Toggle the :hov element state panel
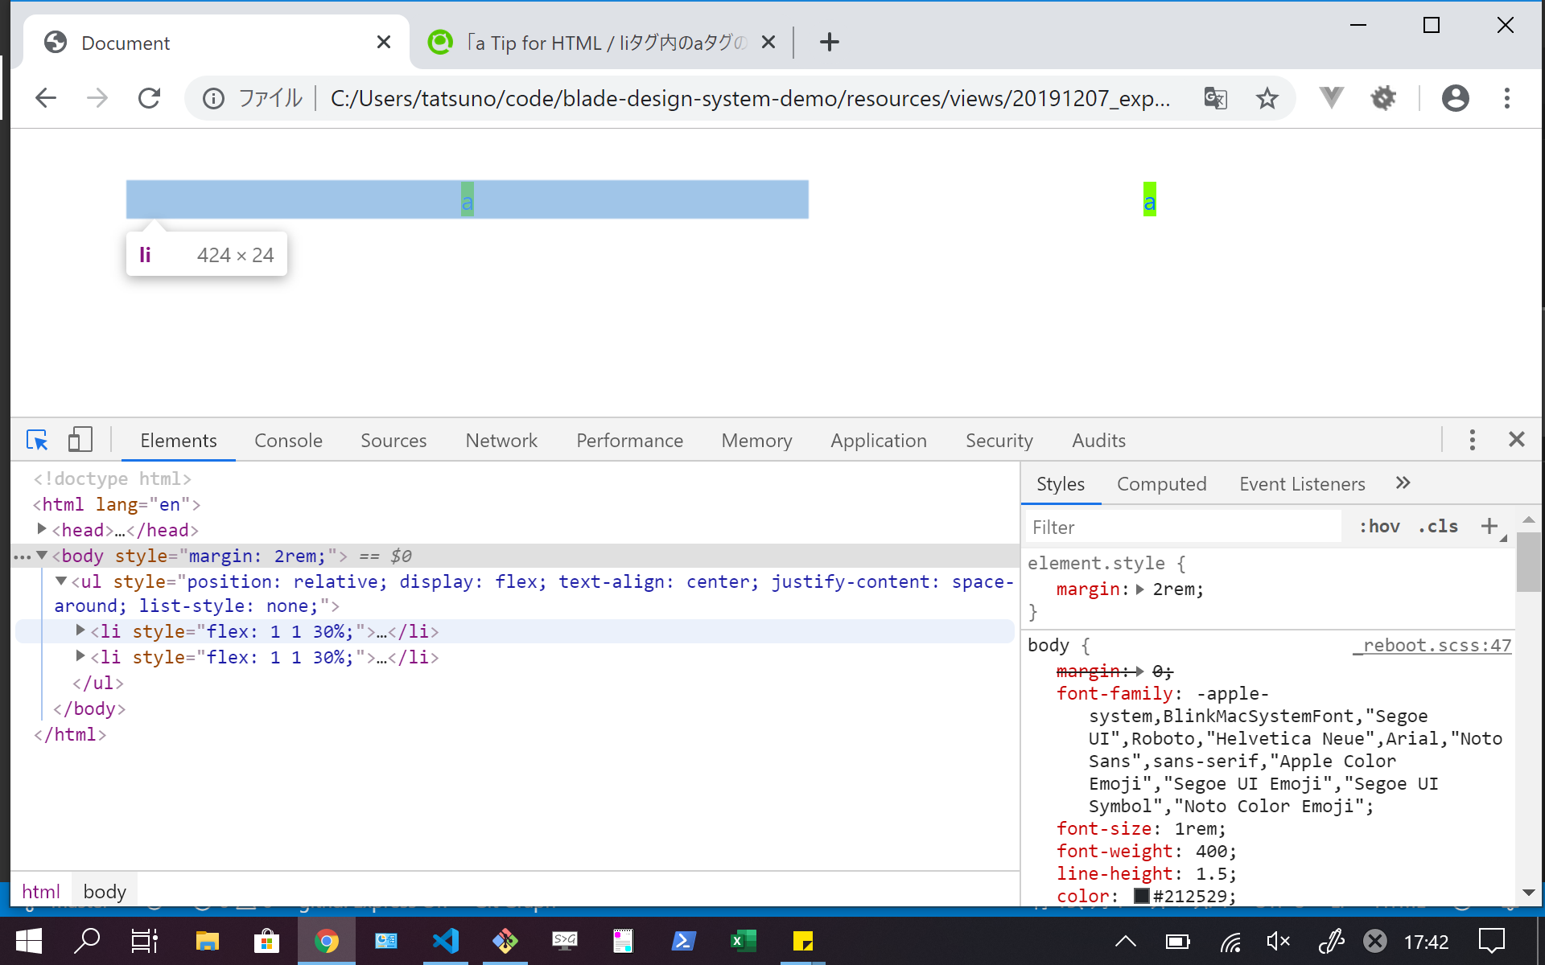Image resolution: width=1545 pixels, height=965 pixels. coord(1379,527)
